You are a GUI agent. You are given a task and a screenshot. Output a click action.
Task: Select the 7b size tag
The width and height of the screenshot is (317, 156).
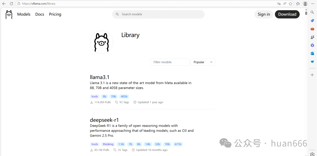coord(130,144)
